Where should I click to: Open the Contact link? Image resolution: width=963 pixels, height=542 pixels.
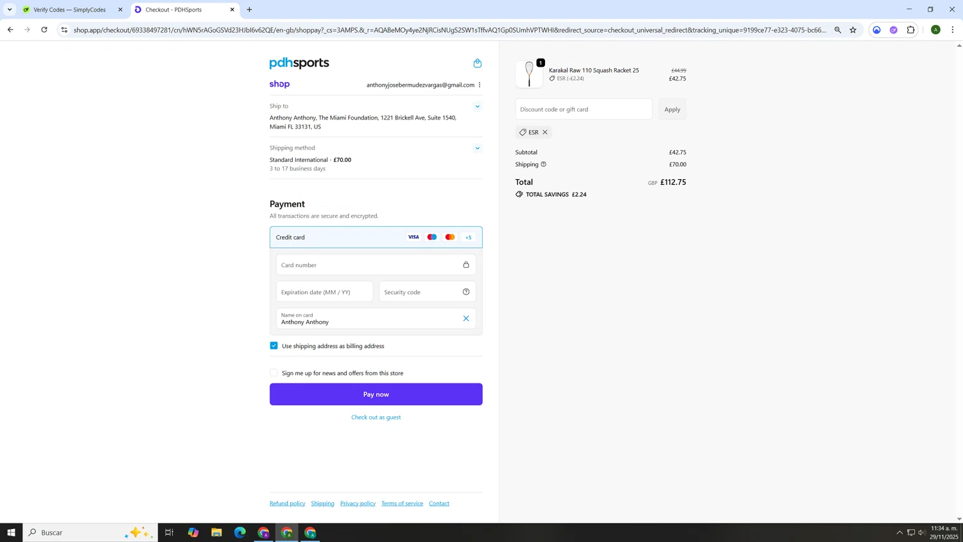[x=439, y=503]
